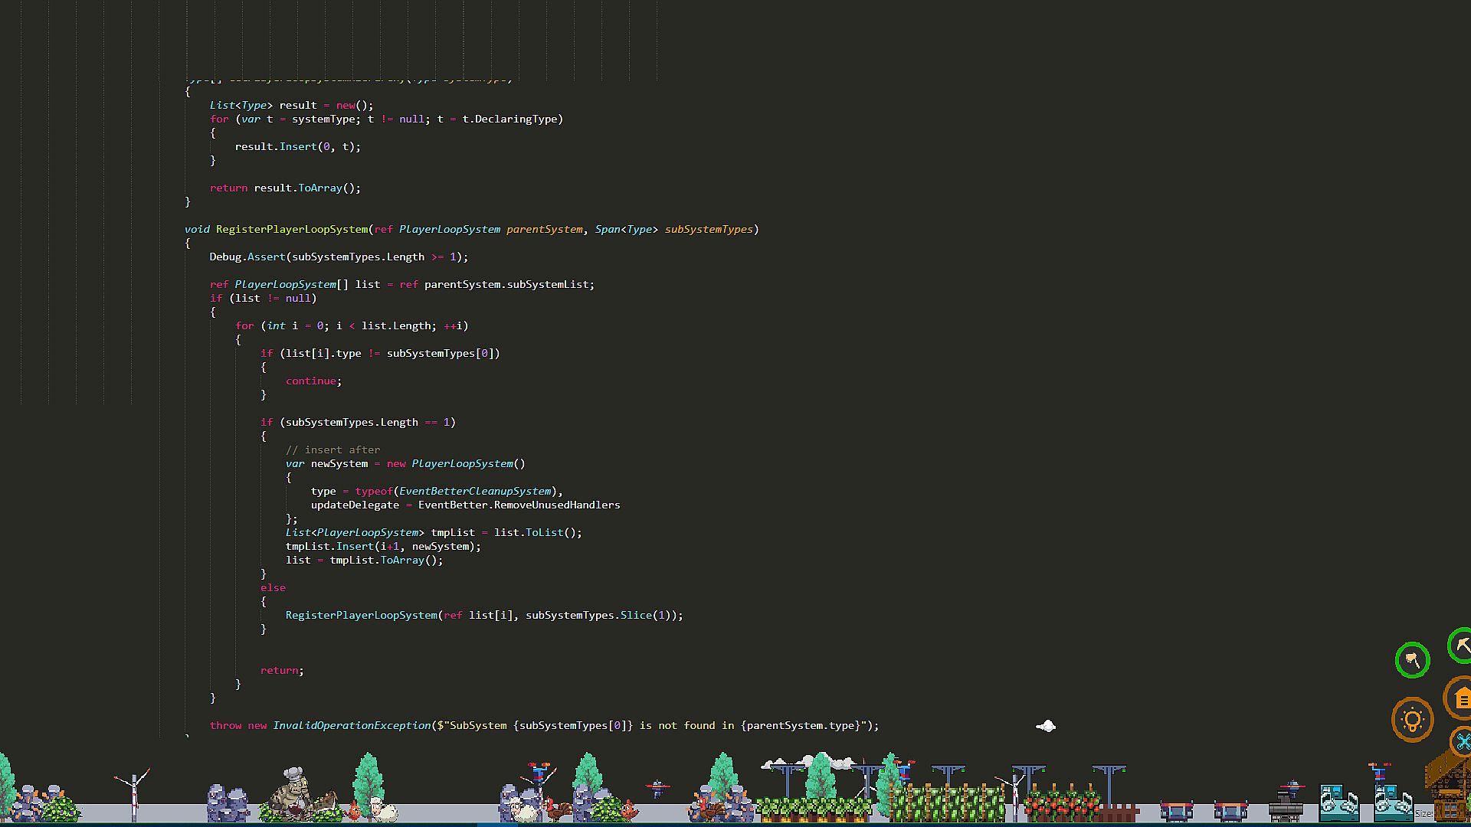
Task: Click the RegisterPlayerLoopSystem method name in declaration
Action: click(x=291, y=229)
